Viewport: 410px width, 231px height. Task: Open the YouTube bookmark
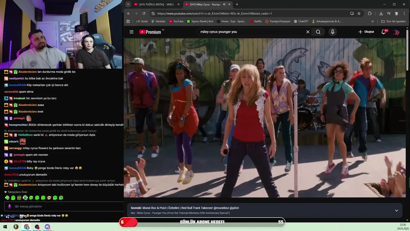click(176, 21)
